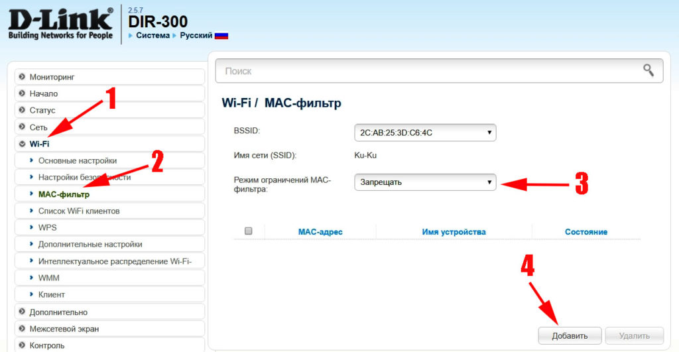
Task: Click the Имя сети (SSID): label
Action: coord(265,155)
